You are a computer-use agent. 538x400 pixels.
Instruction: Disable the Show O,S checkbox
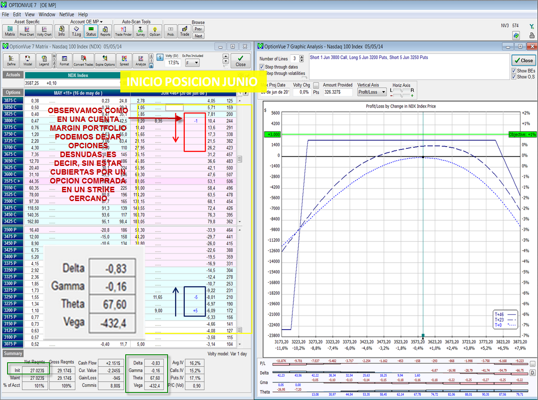tap(514, 77)
